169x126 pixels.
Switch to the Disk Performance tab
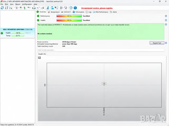tap(101, 12)
